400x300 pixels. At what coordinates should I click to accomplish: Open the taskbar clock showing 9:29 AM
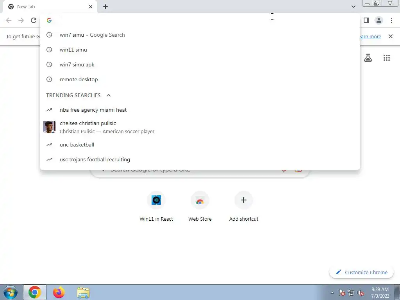(380, 293)
